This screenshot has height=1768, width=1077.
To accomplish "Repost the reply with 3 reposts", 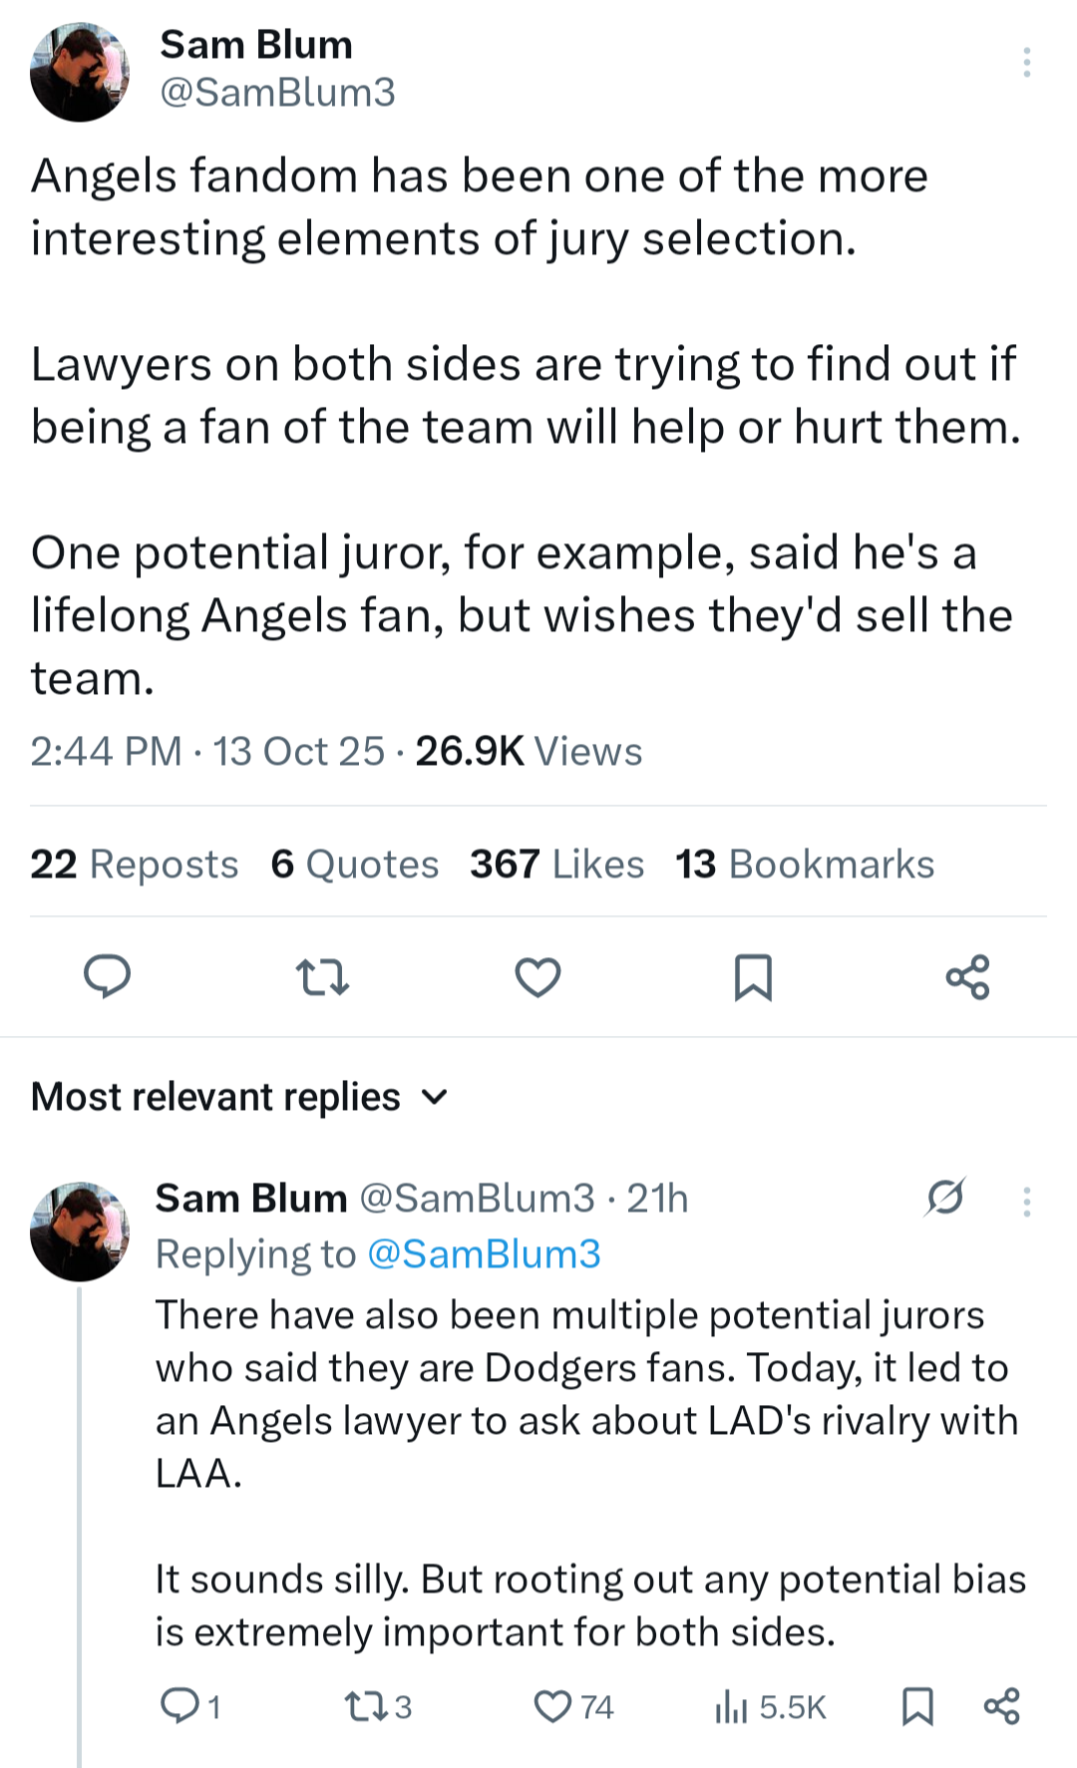I will tap(377, 1706).
